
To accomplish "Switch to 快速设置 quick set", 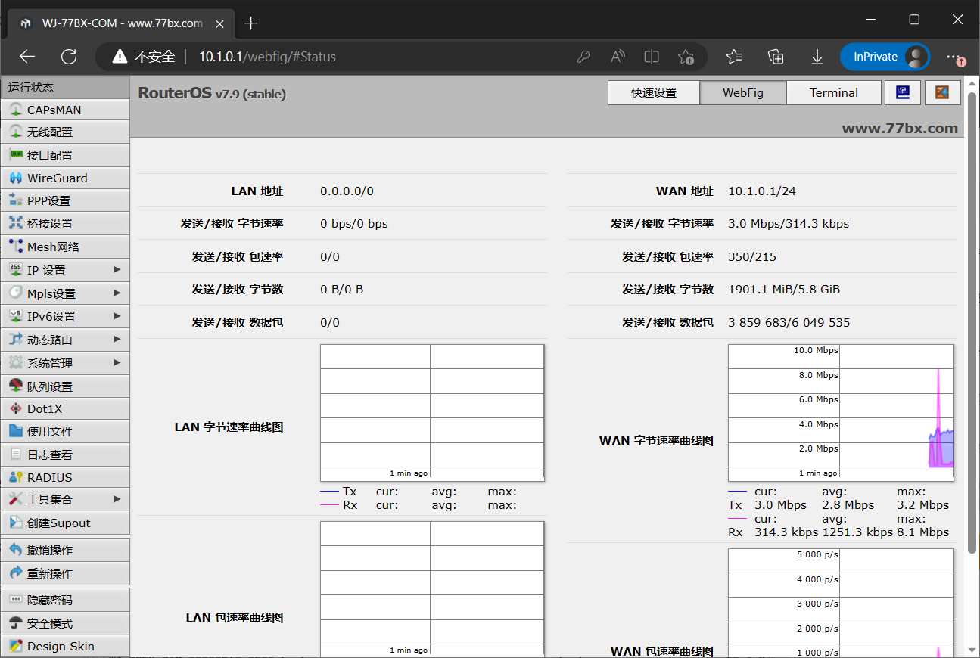I will (653, 93).
